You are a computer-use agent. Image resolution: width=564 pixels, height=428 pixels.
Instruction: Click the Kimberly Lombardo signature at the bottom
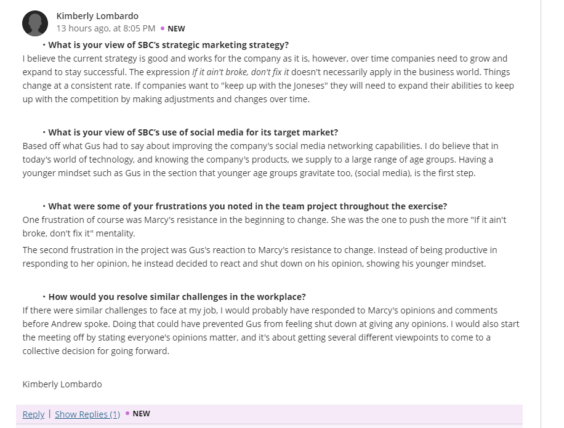coord(62,384)
